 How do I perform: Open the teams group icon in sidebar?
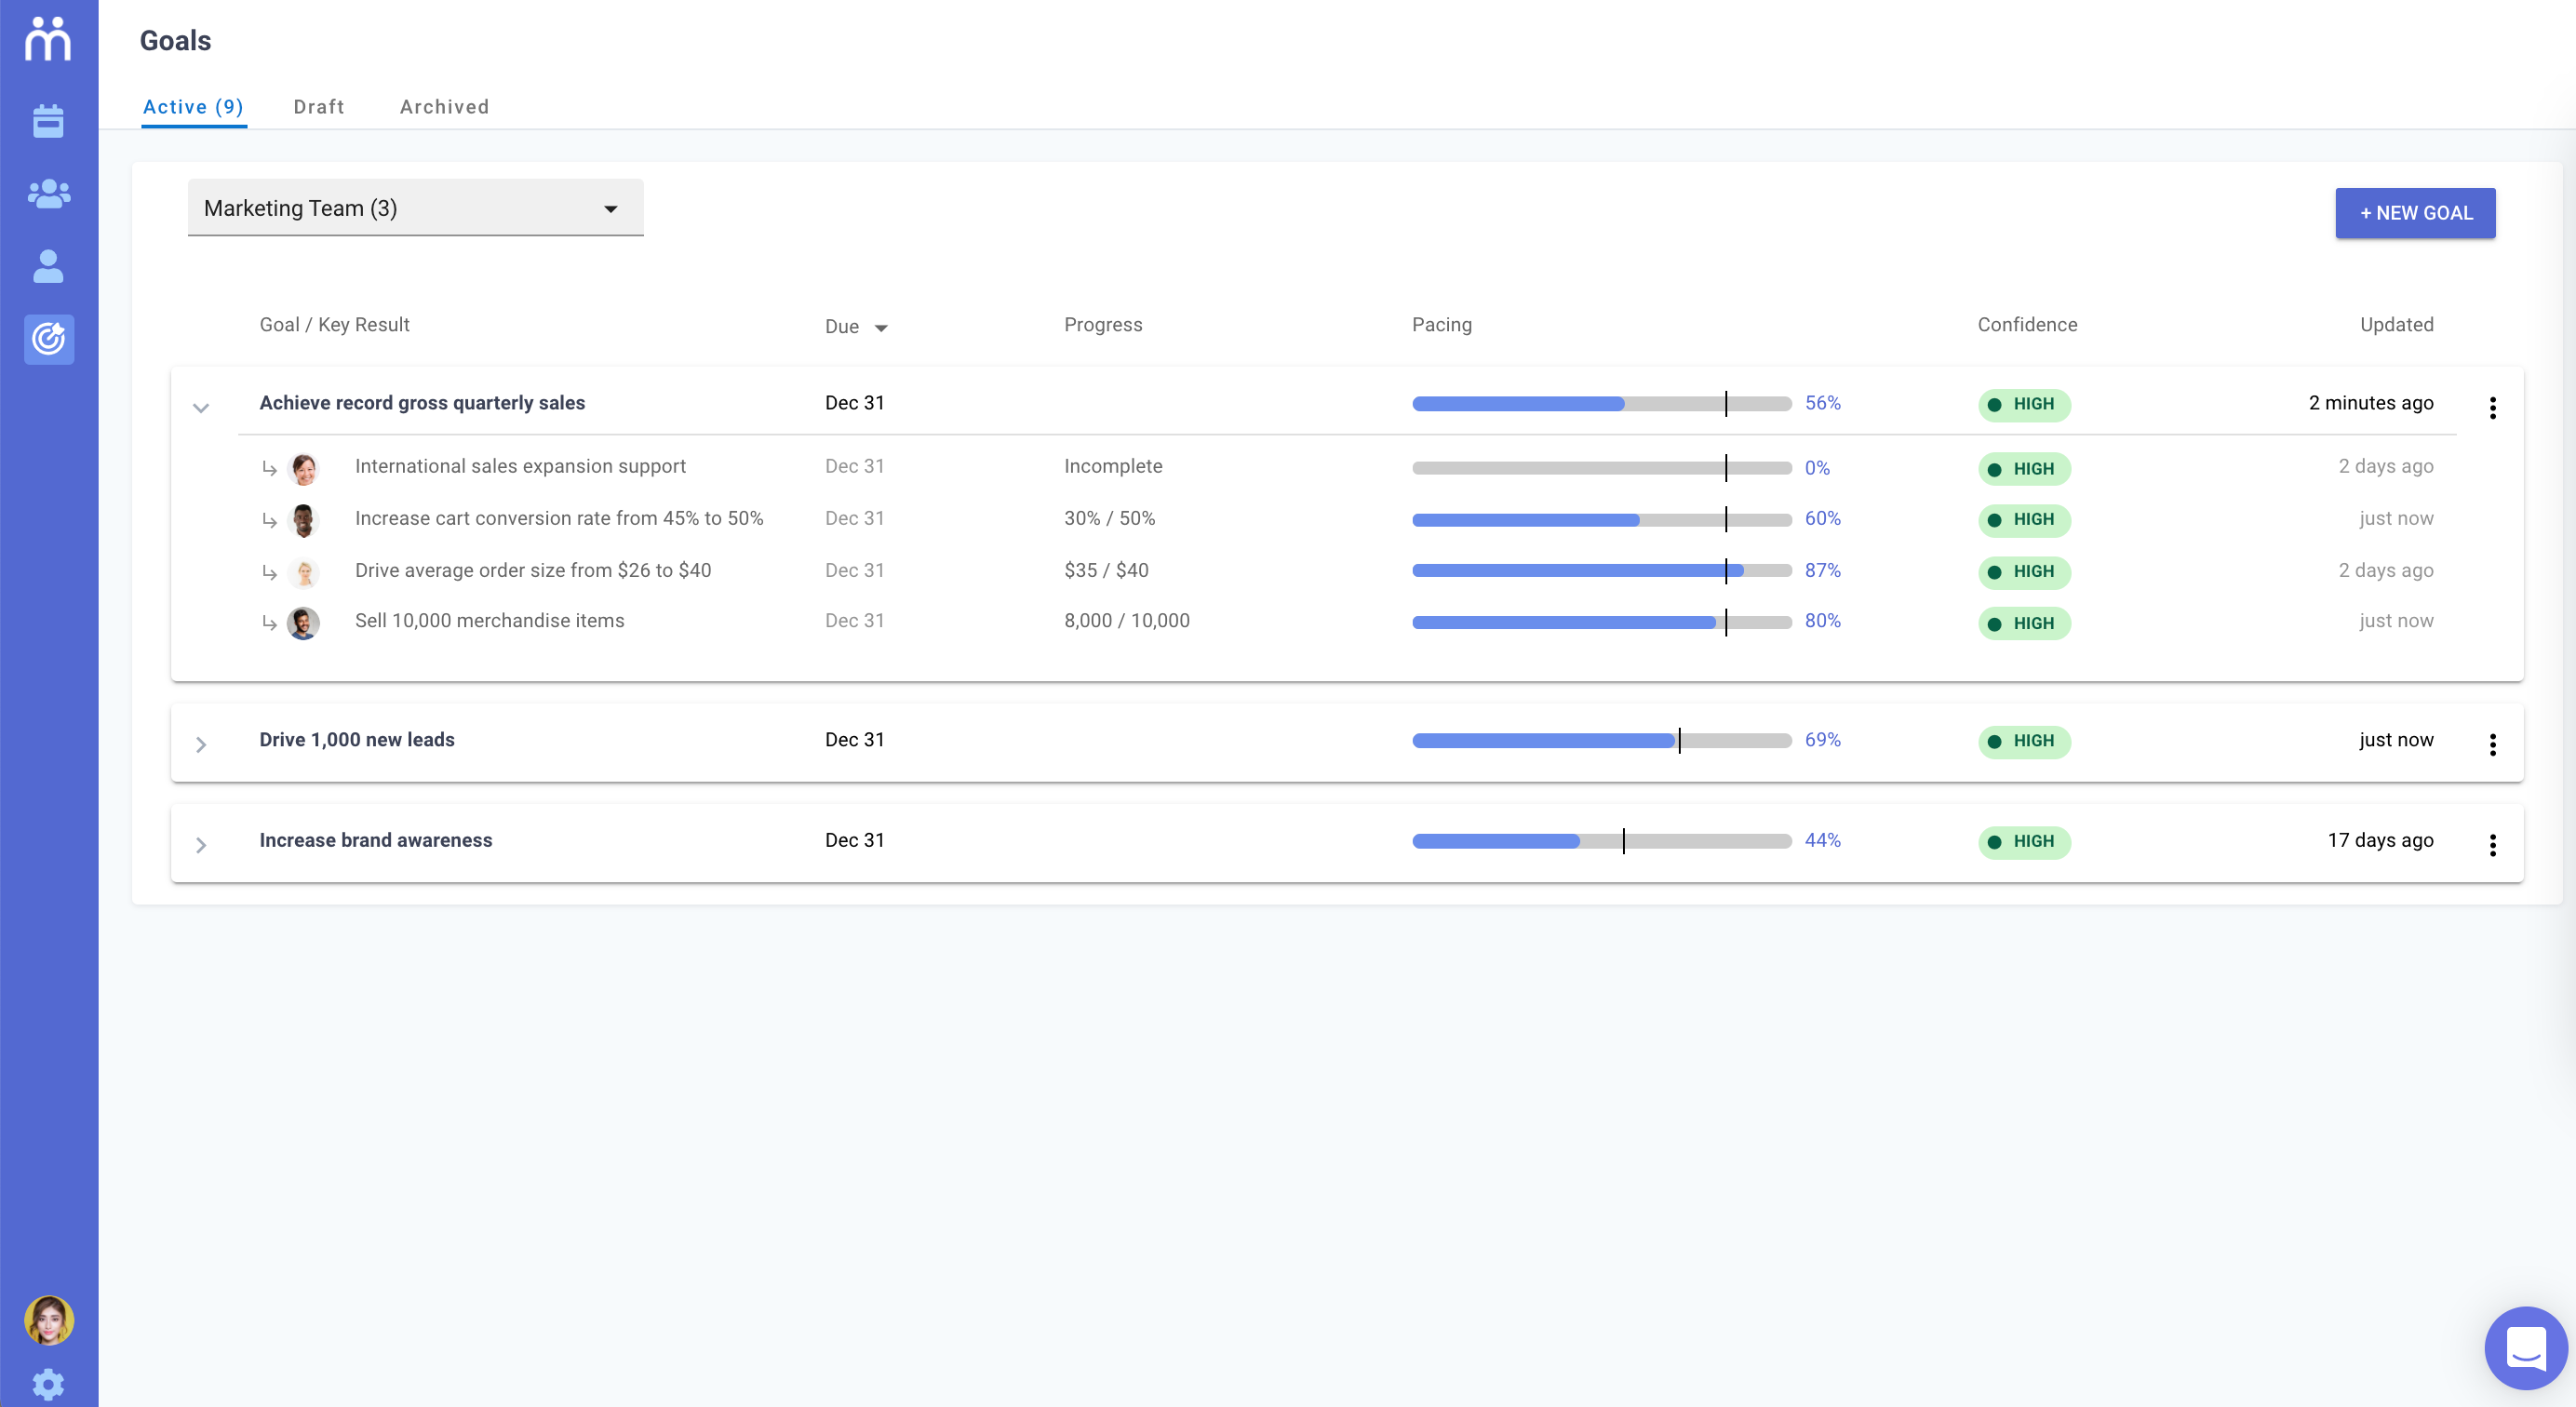point(48,194)
